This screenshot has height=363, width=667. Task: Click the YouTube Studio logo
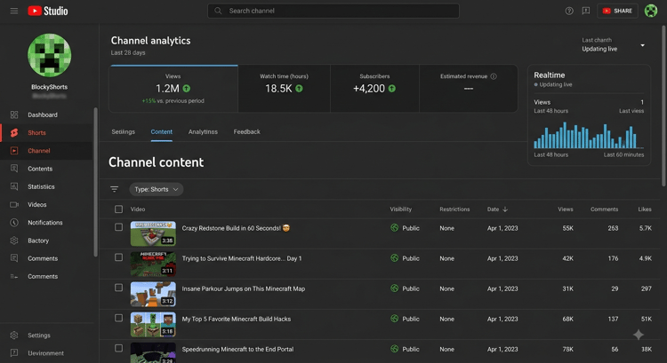(48, 11)
